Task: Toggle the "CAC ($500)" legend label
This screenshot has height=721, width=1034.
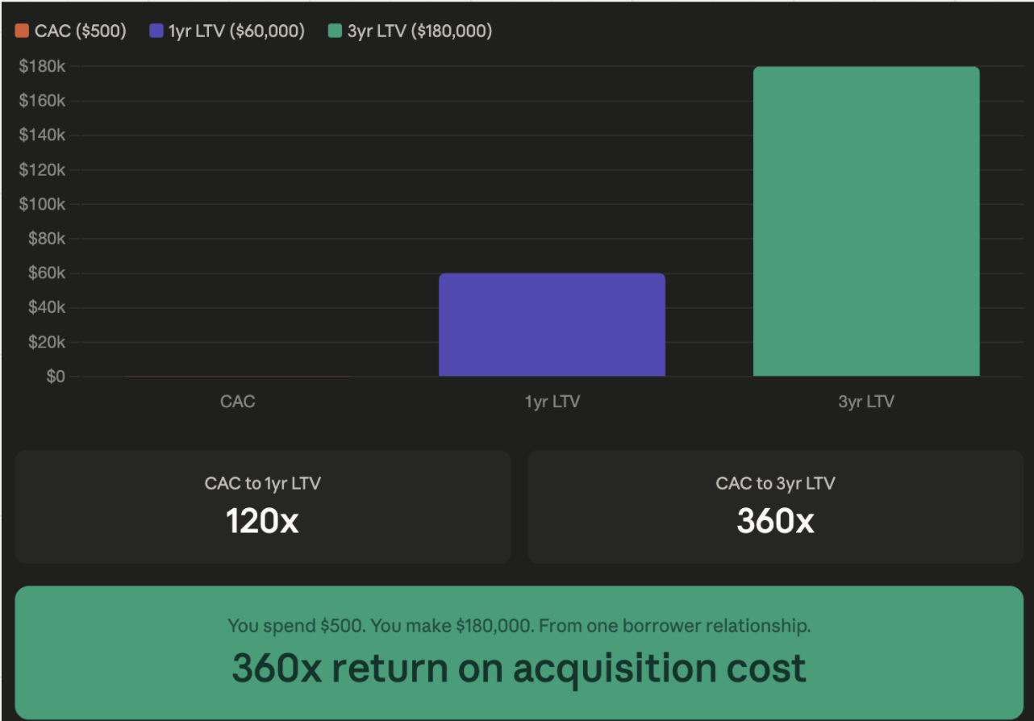Action: click(x=81, y=31)
